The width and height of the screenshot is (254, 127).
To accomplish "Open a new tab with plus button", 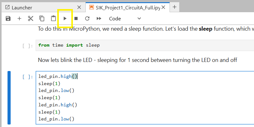I will (x=175, y=7).
